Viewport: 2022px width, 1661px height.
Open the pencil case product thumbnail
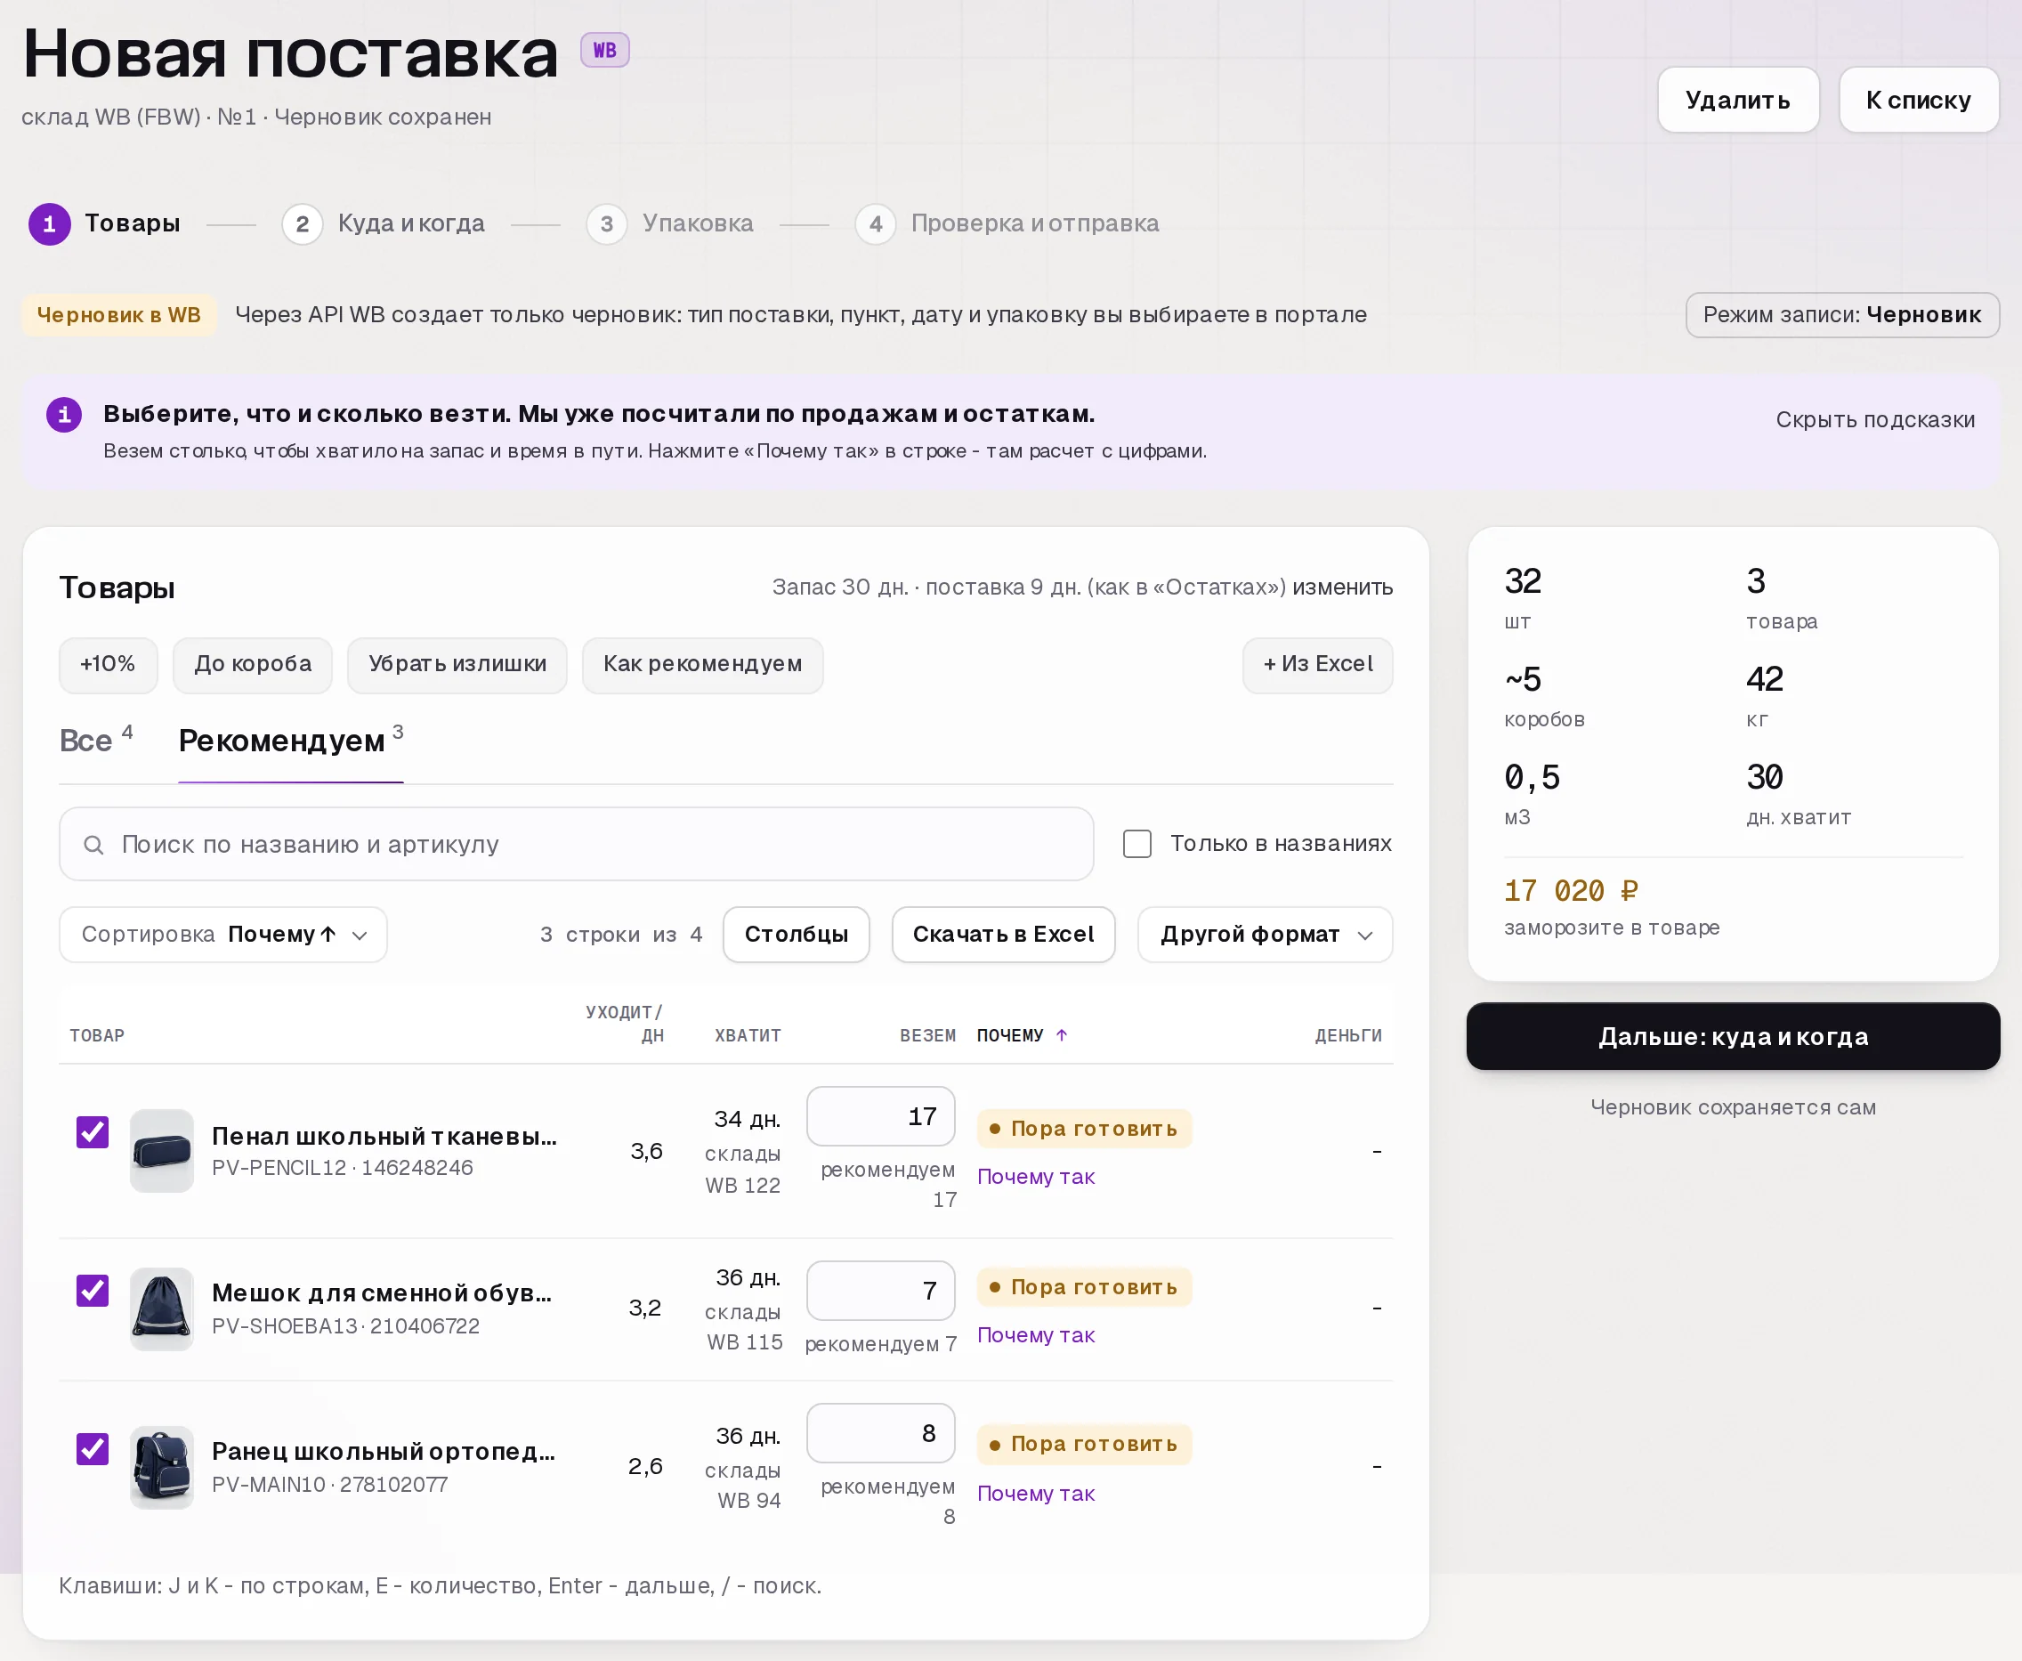[162, 1151]
